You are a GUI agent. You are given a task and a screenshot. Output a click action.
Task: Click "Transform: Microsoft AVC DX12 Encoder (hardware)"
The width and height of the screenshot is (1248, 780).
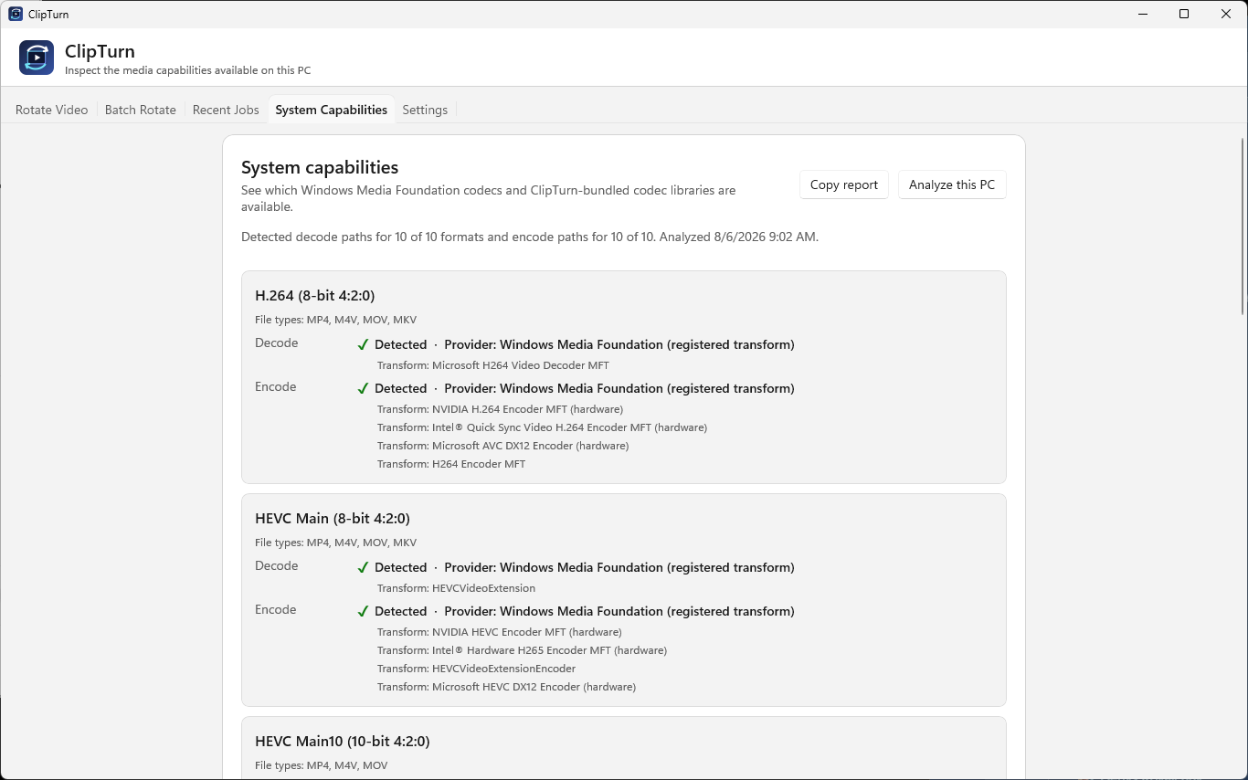pos(502,446)
